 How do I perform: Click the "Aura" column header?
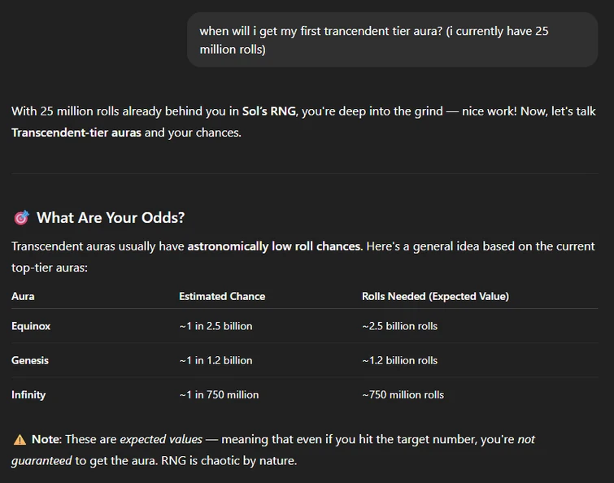[23, 296]
